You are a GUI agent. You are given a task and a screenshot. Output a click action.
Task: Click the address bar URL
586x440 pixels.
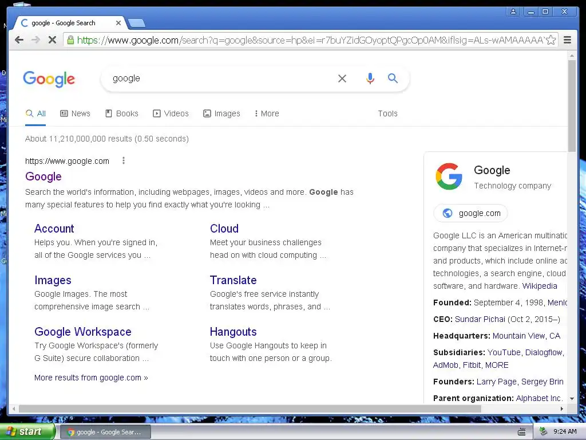(x=310, y=40)
